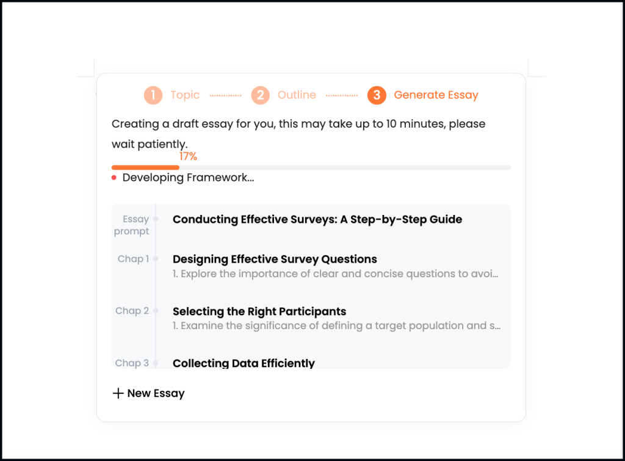Click the timeline dot next to Essay prompt
The image size is (625, 461).
(x=155, y=219)
